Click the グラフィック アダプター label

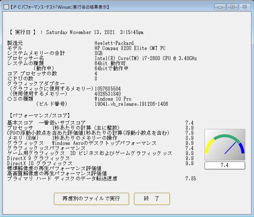click(36, 84)
